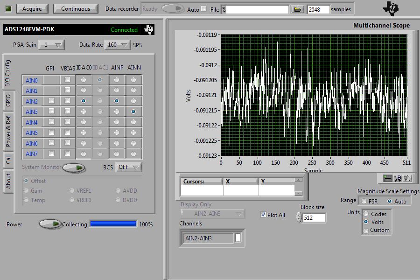The image size is (420, 280).
Task: Click the TI logo beside Connected status
Action: click(x=149, y=29)
